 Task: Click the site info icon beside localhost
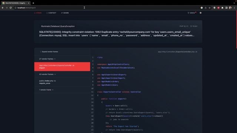16,8
